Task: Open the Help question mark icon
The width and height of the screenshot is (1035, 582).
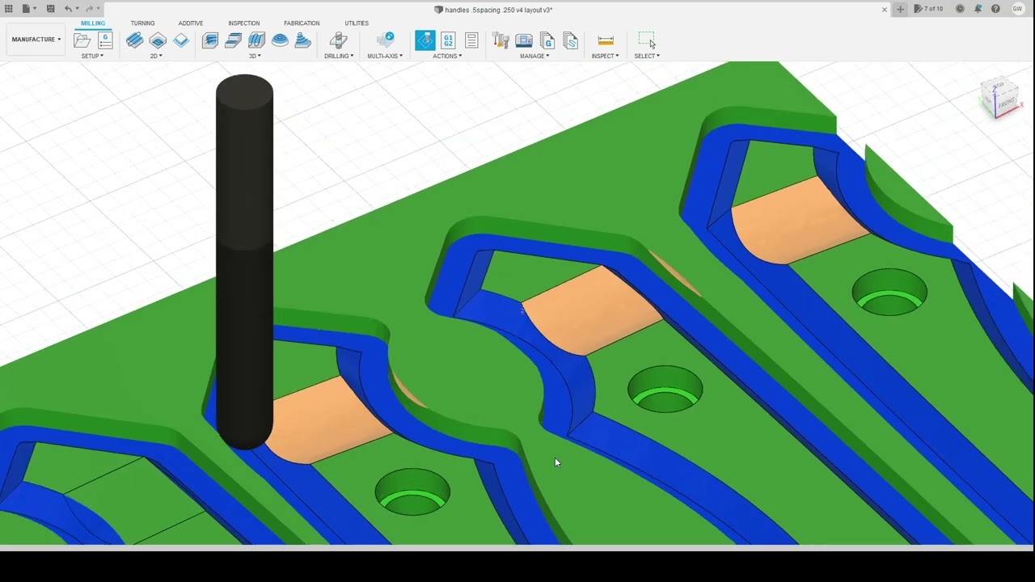Action: 995,9
